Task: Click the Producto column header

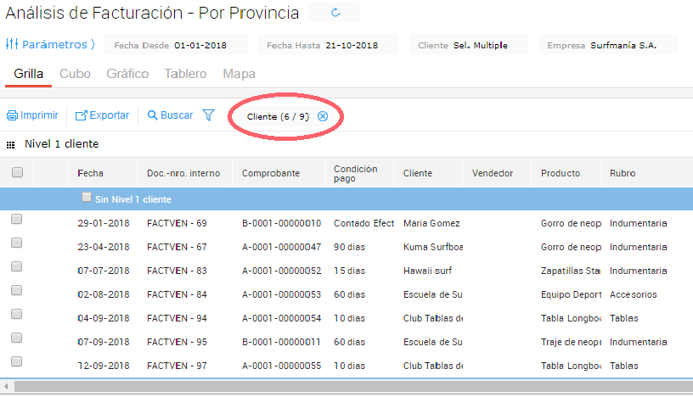Action: (561, 173)
